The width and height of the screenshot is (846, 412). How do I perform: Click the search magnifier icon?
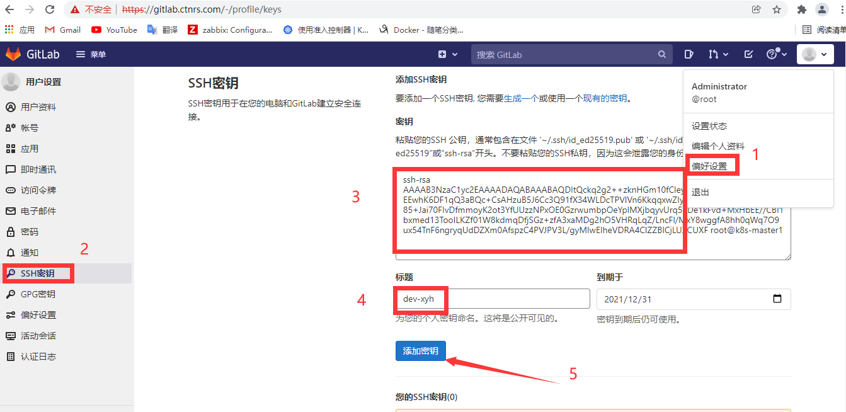[662, 55]
